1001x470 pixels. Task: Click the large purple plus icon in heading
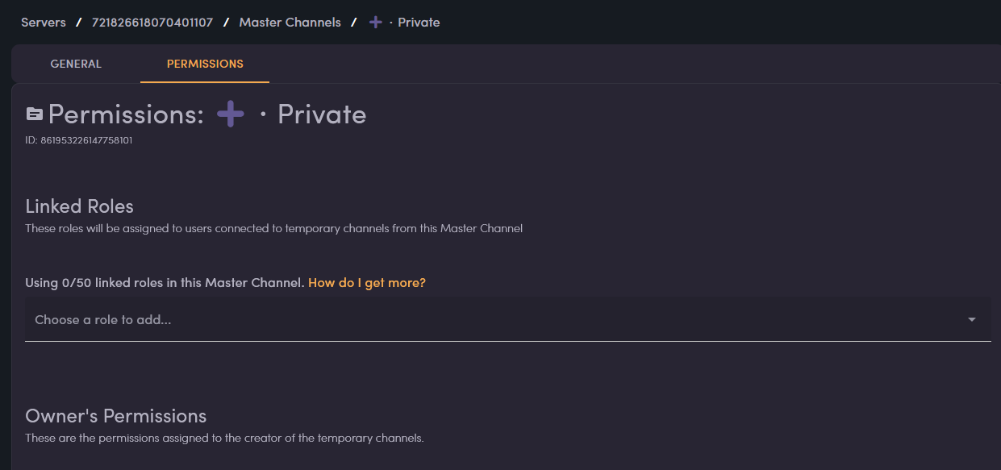tap(231, 114)
